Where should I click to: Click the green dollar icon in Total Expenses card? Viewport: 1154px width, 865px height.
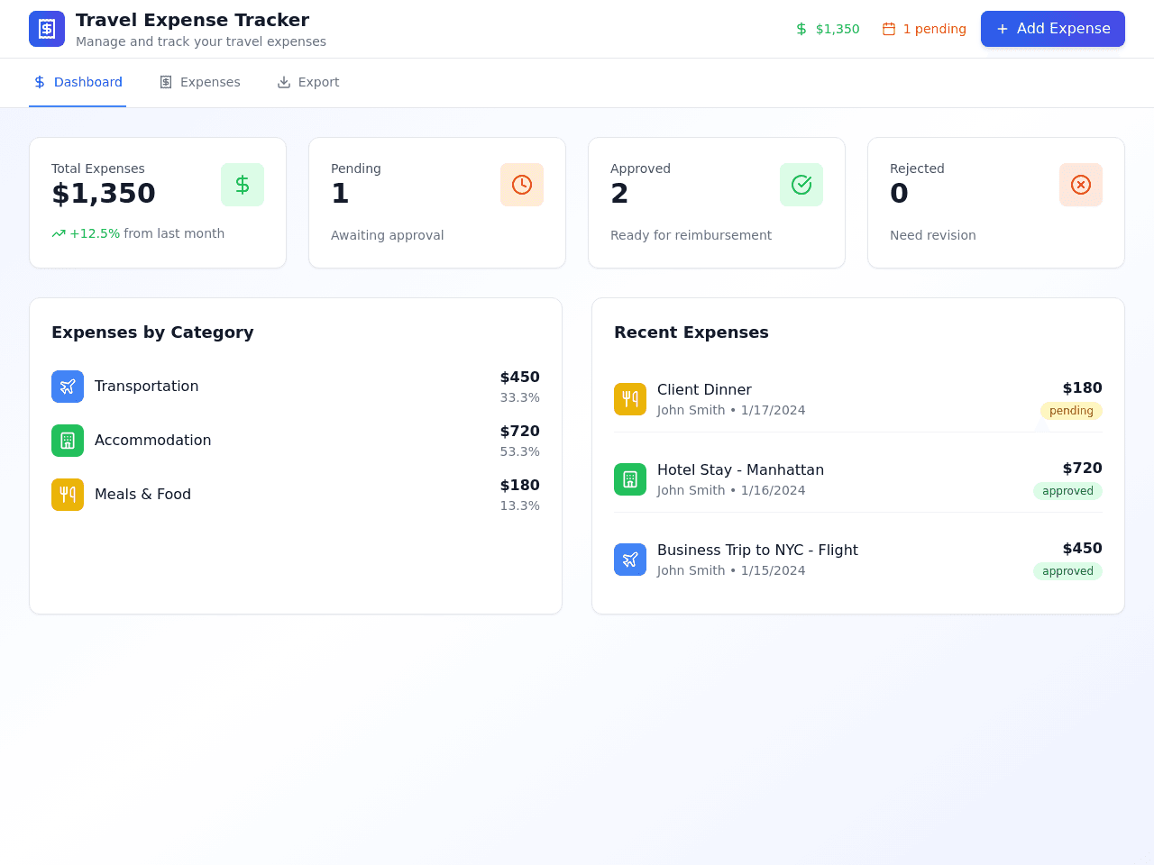243,185
